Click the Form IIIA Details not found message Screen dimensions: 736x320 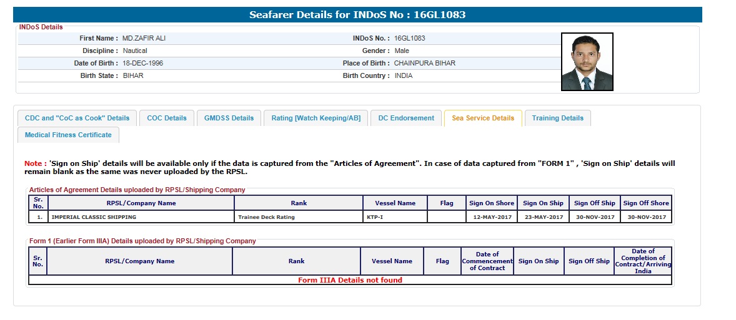coord(350,280)
